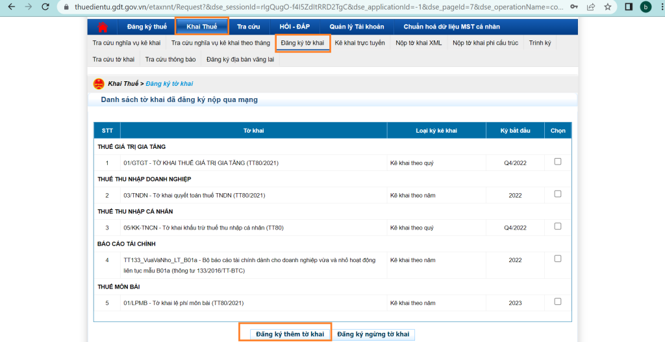This screenshot has width=665, height=342.
Task: Open browser side panel icon
Action: click(629, 7)
